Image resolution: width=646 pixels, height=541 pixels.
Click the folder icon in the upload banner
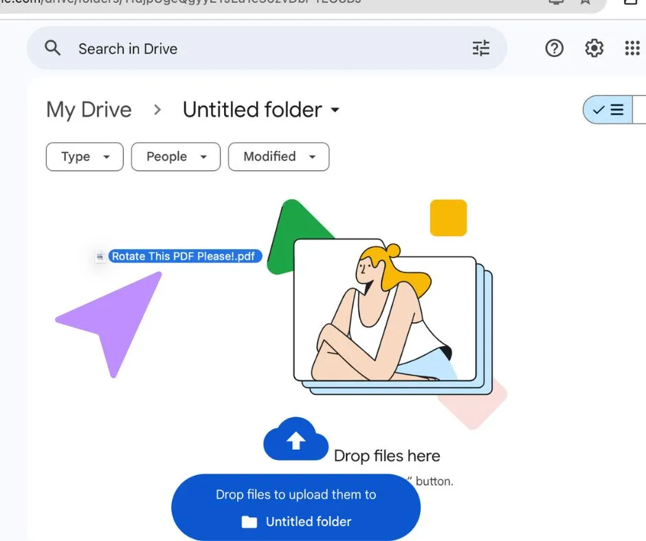coord(249,522)
